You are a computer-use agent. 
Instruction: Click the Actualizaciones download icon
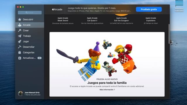(20, 58)
